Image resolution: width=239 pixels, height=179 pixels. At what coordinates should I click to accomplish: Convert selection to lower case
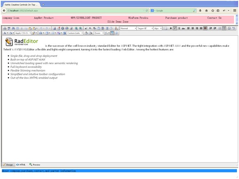pyautogui.click(x=87, y=33)
